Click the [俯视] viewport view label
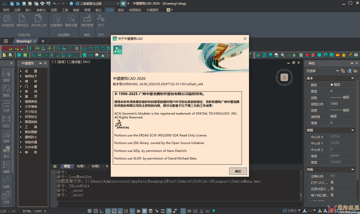 61,62
